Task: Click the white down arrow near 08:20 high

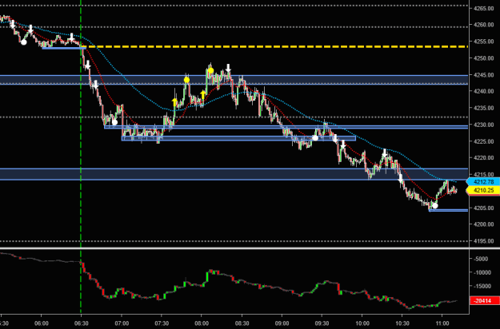Action: [228, 68]
